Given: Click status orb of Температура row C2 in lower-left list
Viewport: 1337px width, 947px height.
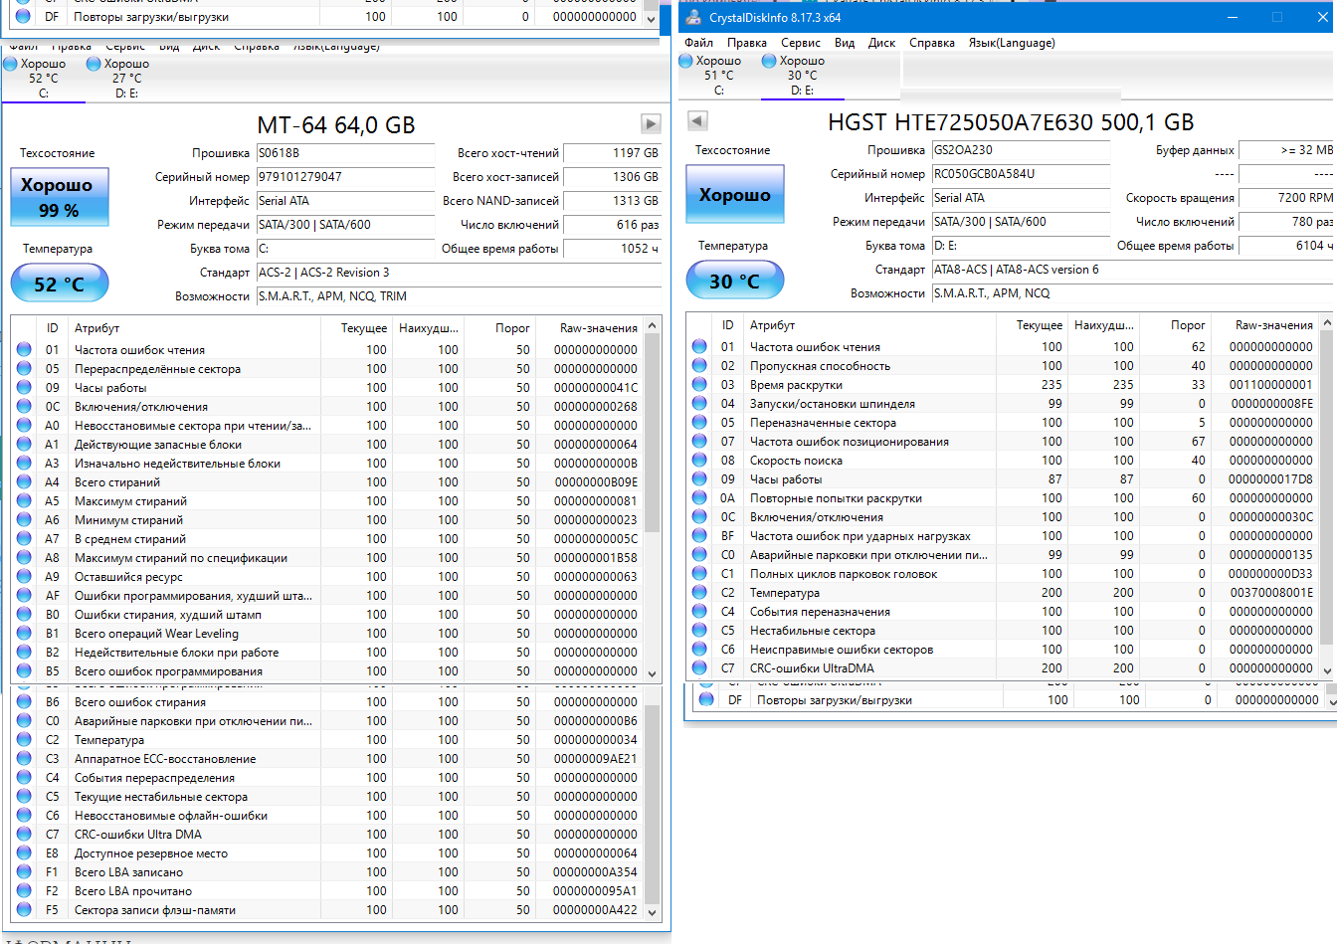Looking at the screenshot, I should (x=24, y=739).
